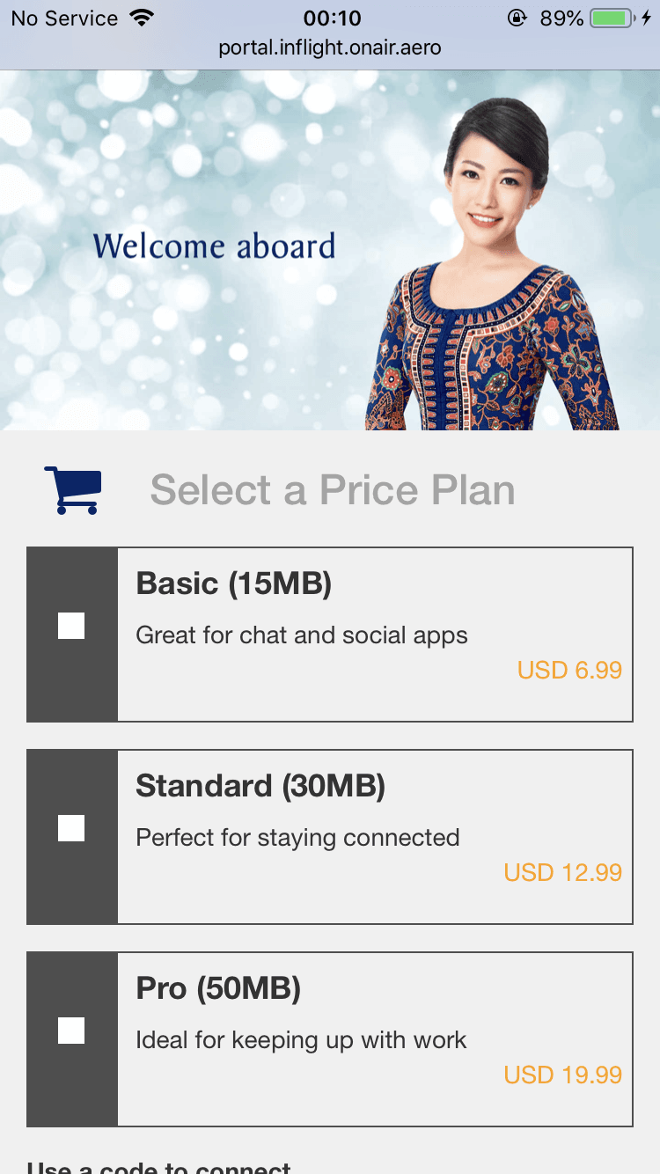Screen dimensions: 660x1174
Task: Click the USD 19.99 price
Action: pyautogui.click(x=562, y=1075)
